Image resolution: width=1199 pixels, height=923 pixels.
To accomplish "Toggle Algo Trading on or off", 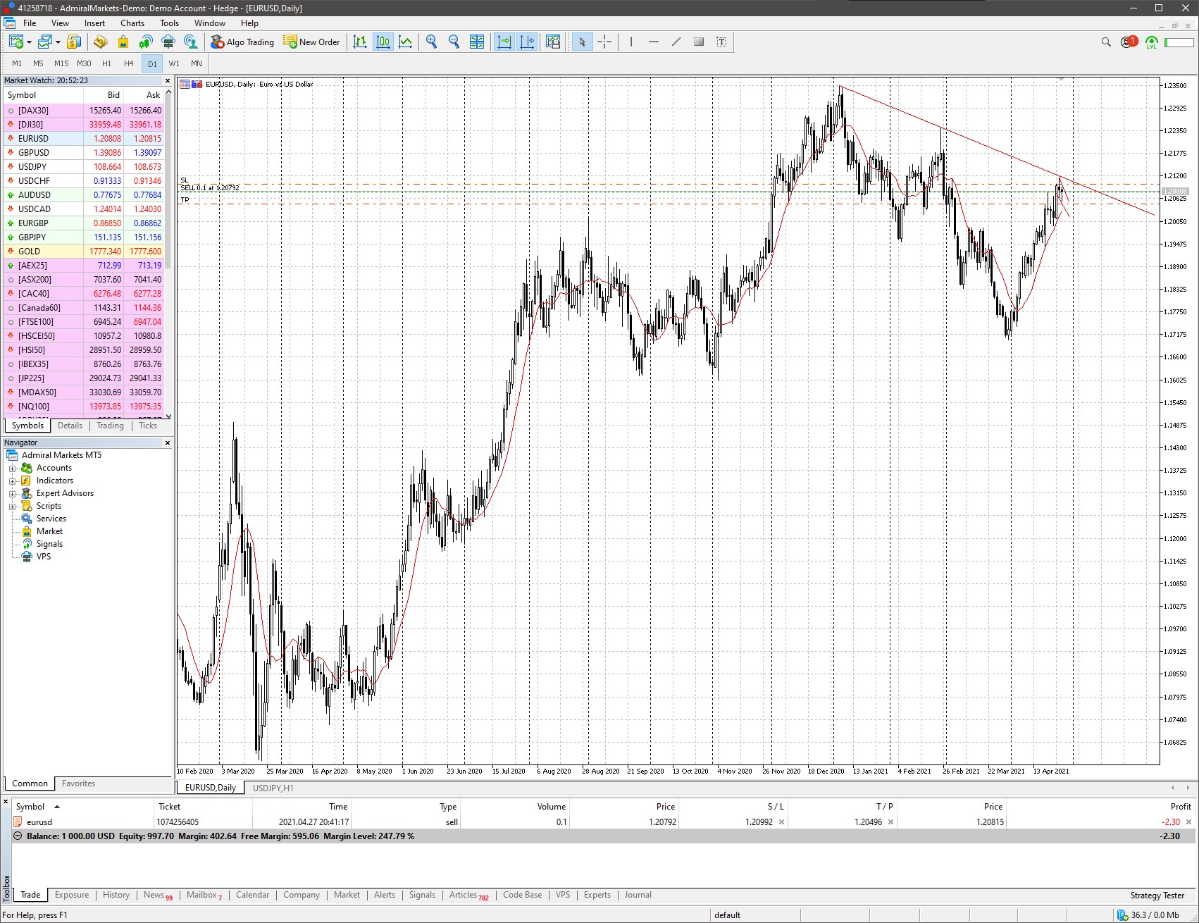I will (x=242, y=42).
